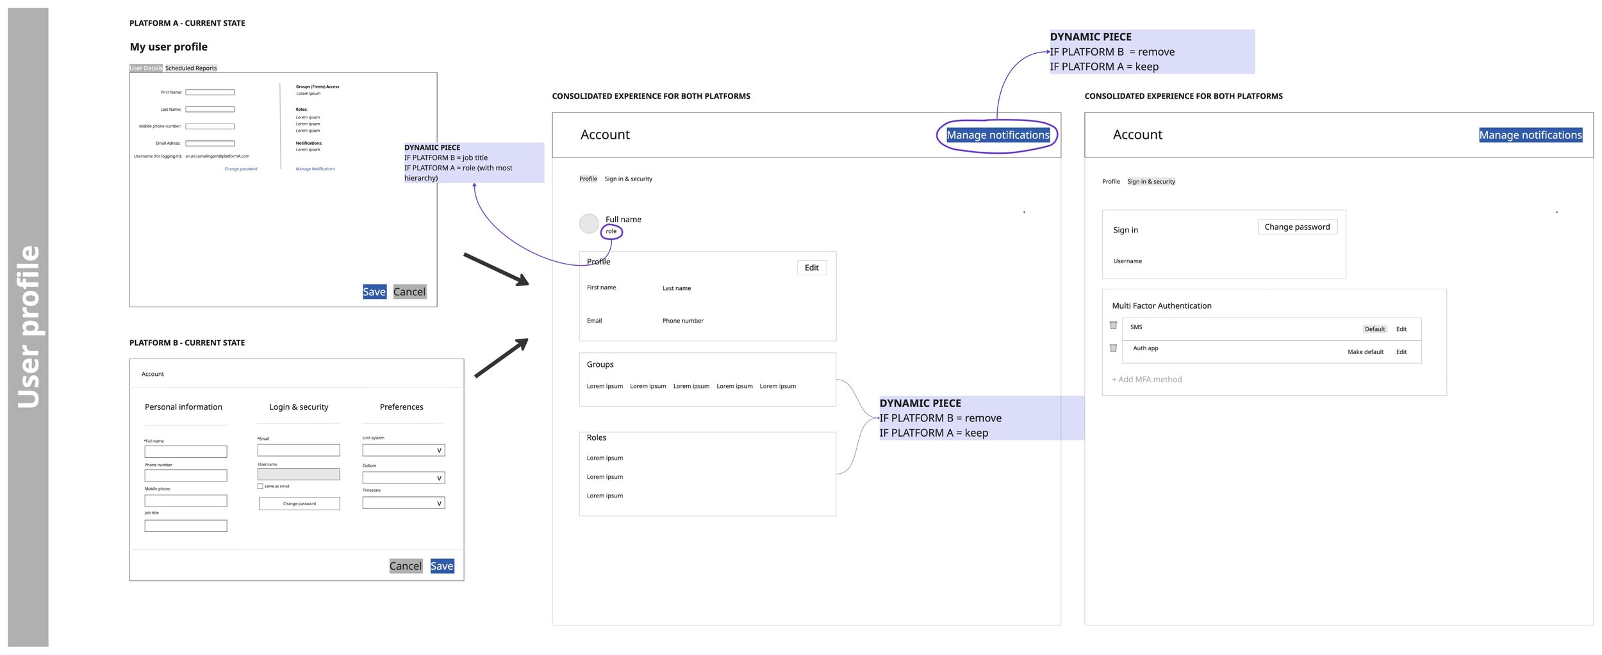Select the Profile tab in the middle Account mockup
This screenshot has height=655, width=1602.
click(588, 179)
